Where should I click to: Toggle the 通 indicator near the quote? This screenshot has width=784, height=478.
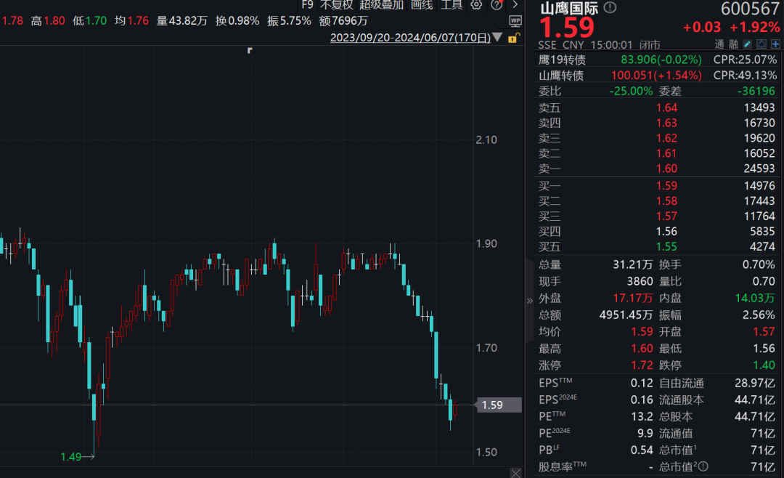719,44
